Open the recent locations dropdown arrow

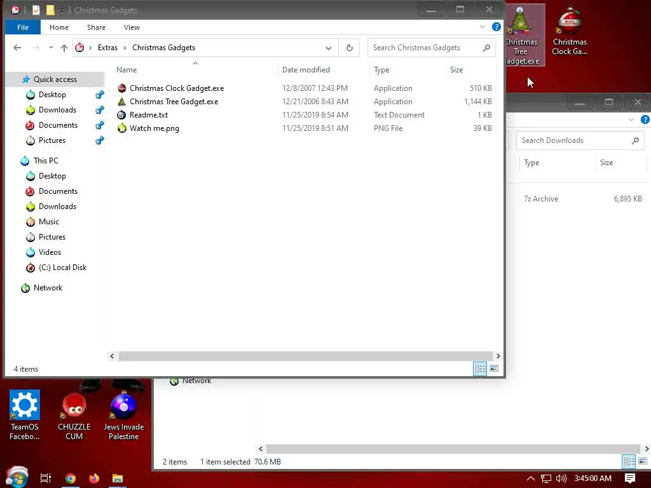point(51,48)
